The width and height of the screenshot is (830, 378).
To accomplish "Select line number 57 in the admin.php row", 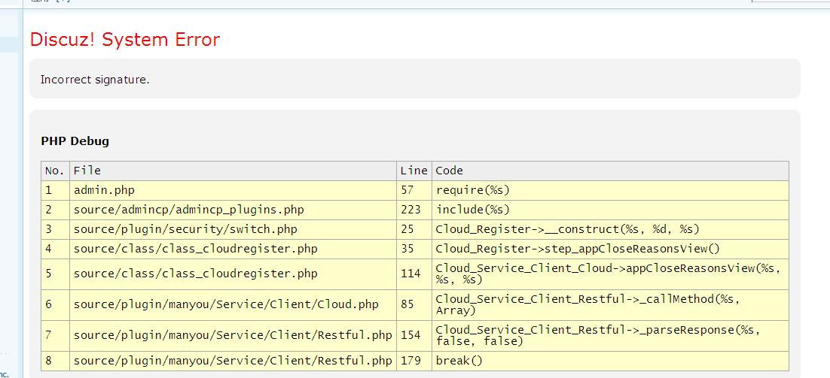I will coord(414,190).
